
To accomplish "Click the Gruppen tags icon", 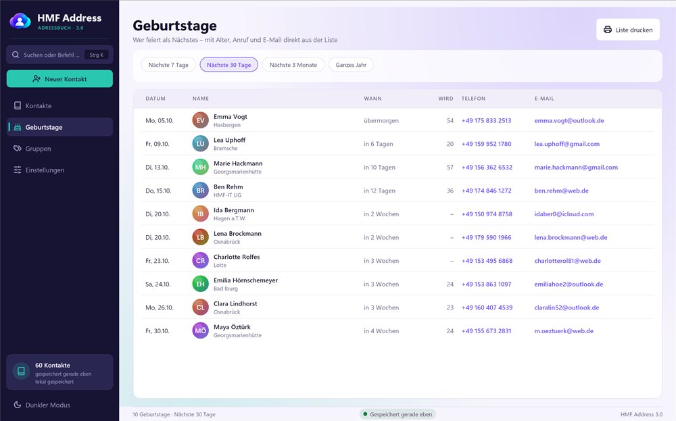I will pos(18,149).
